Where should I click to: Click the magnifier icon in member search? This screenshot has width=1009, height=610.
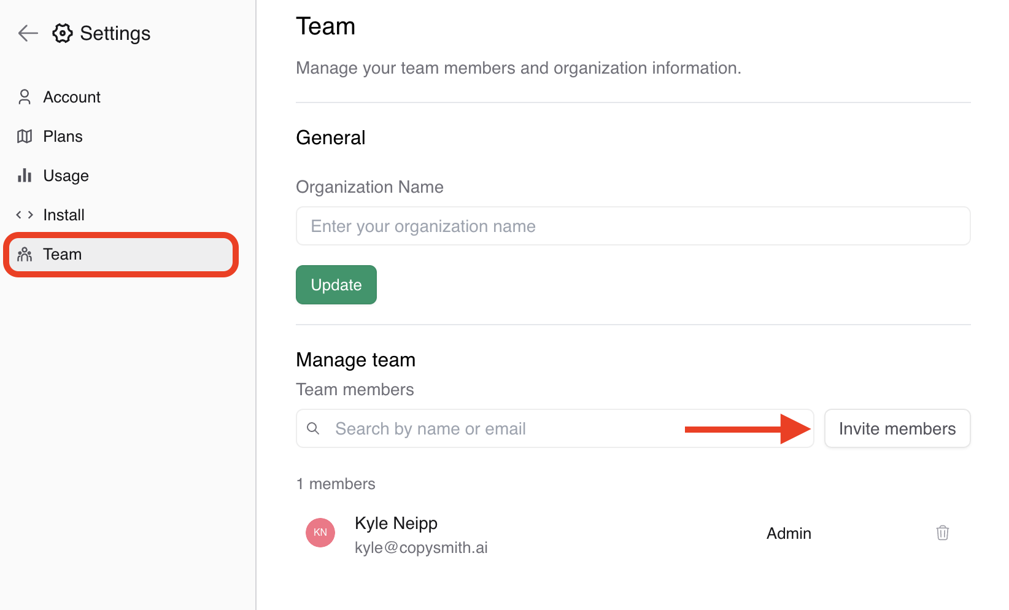point(313,428)
